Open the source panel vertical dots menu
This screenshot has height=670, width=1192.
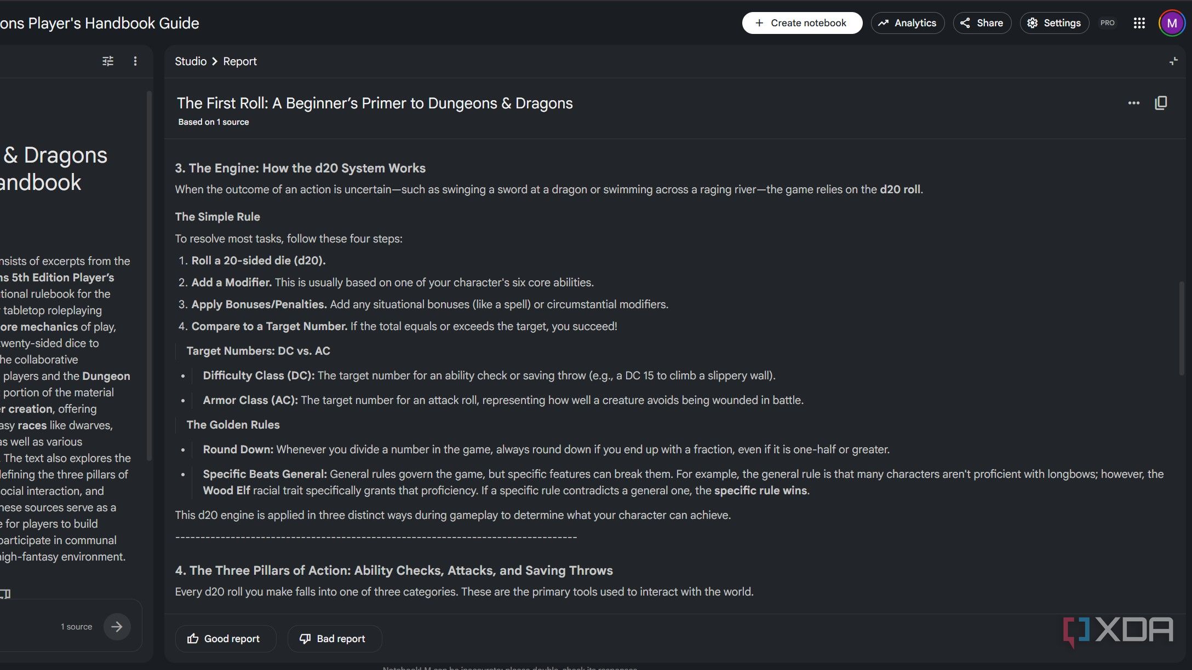pyautogui.click(x=135, y=61)
